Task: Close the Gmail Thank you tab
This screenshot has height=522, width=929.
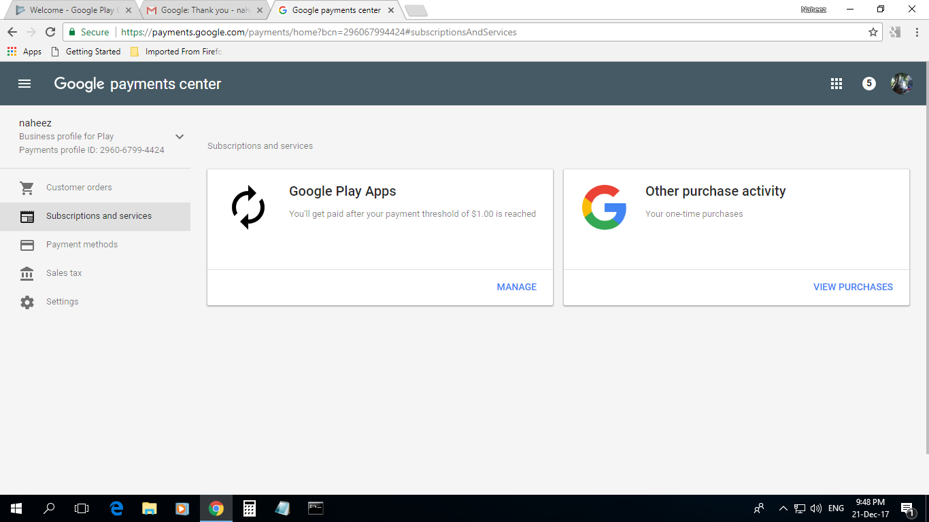Action: pos(259,10)
